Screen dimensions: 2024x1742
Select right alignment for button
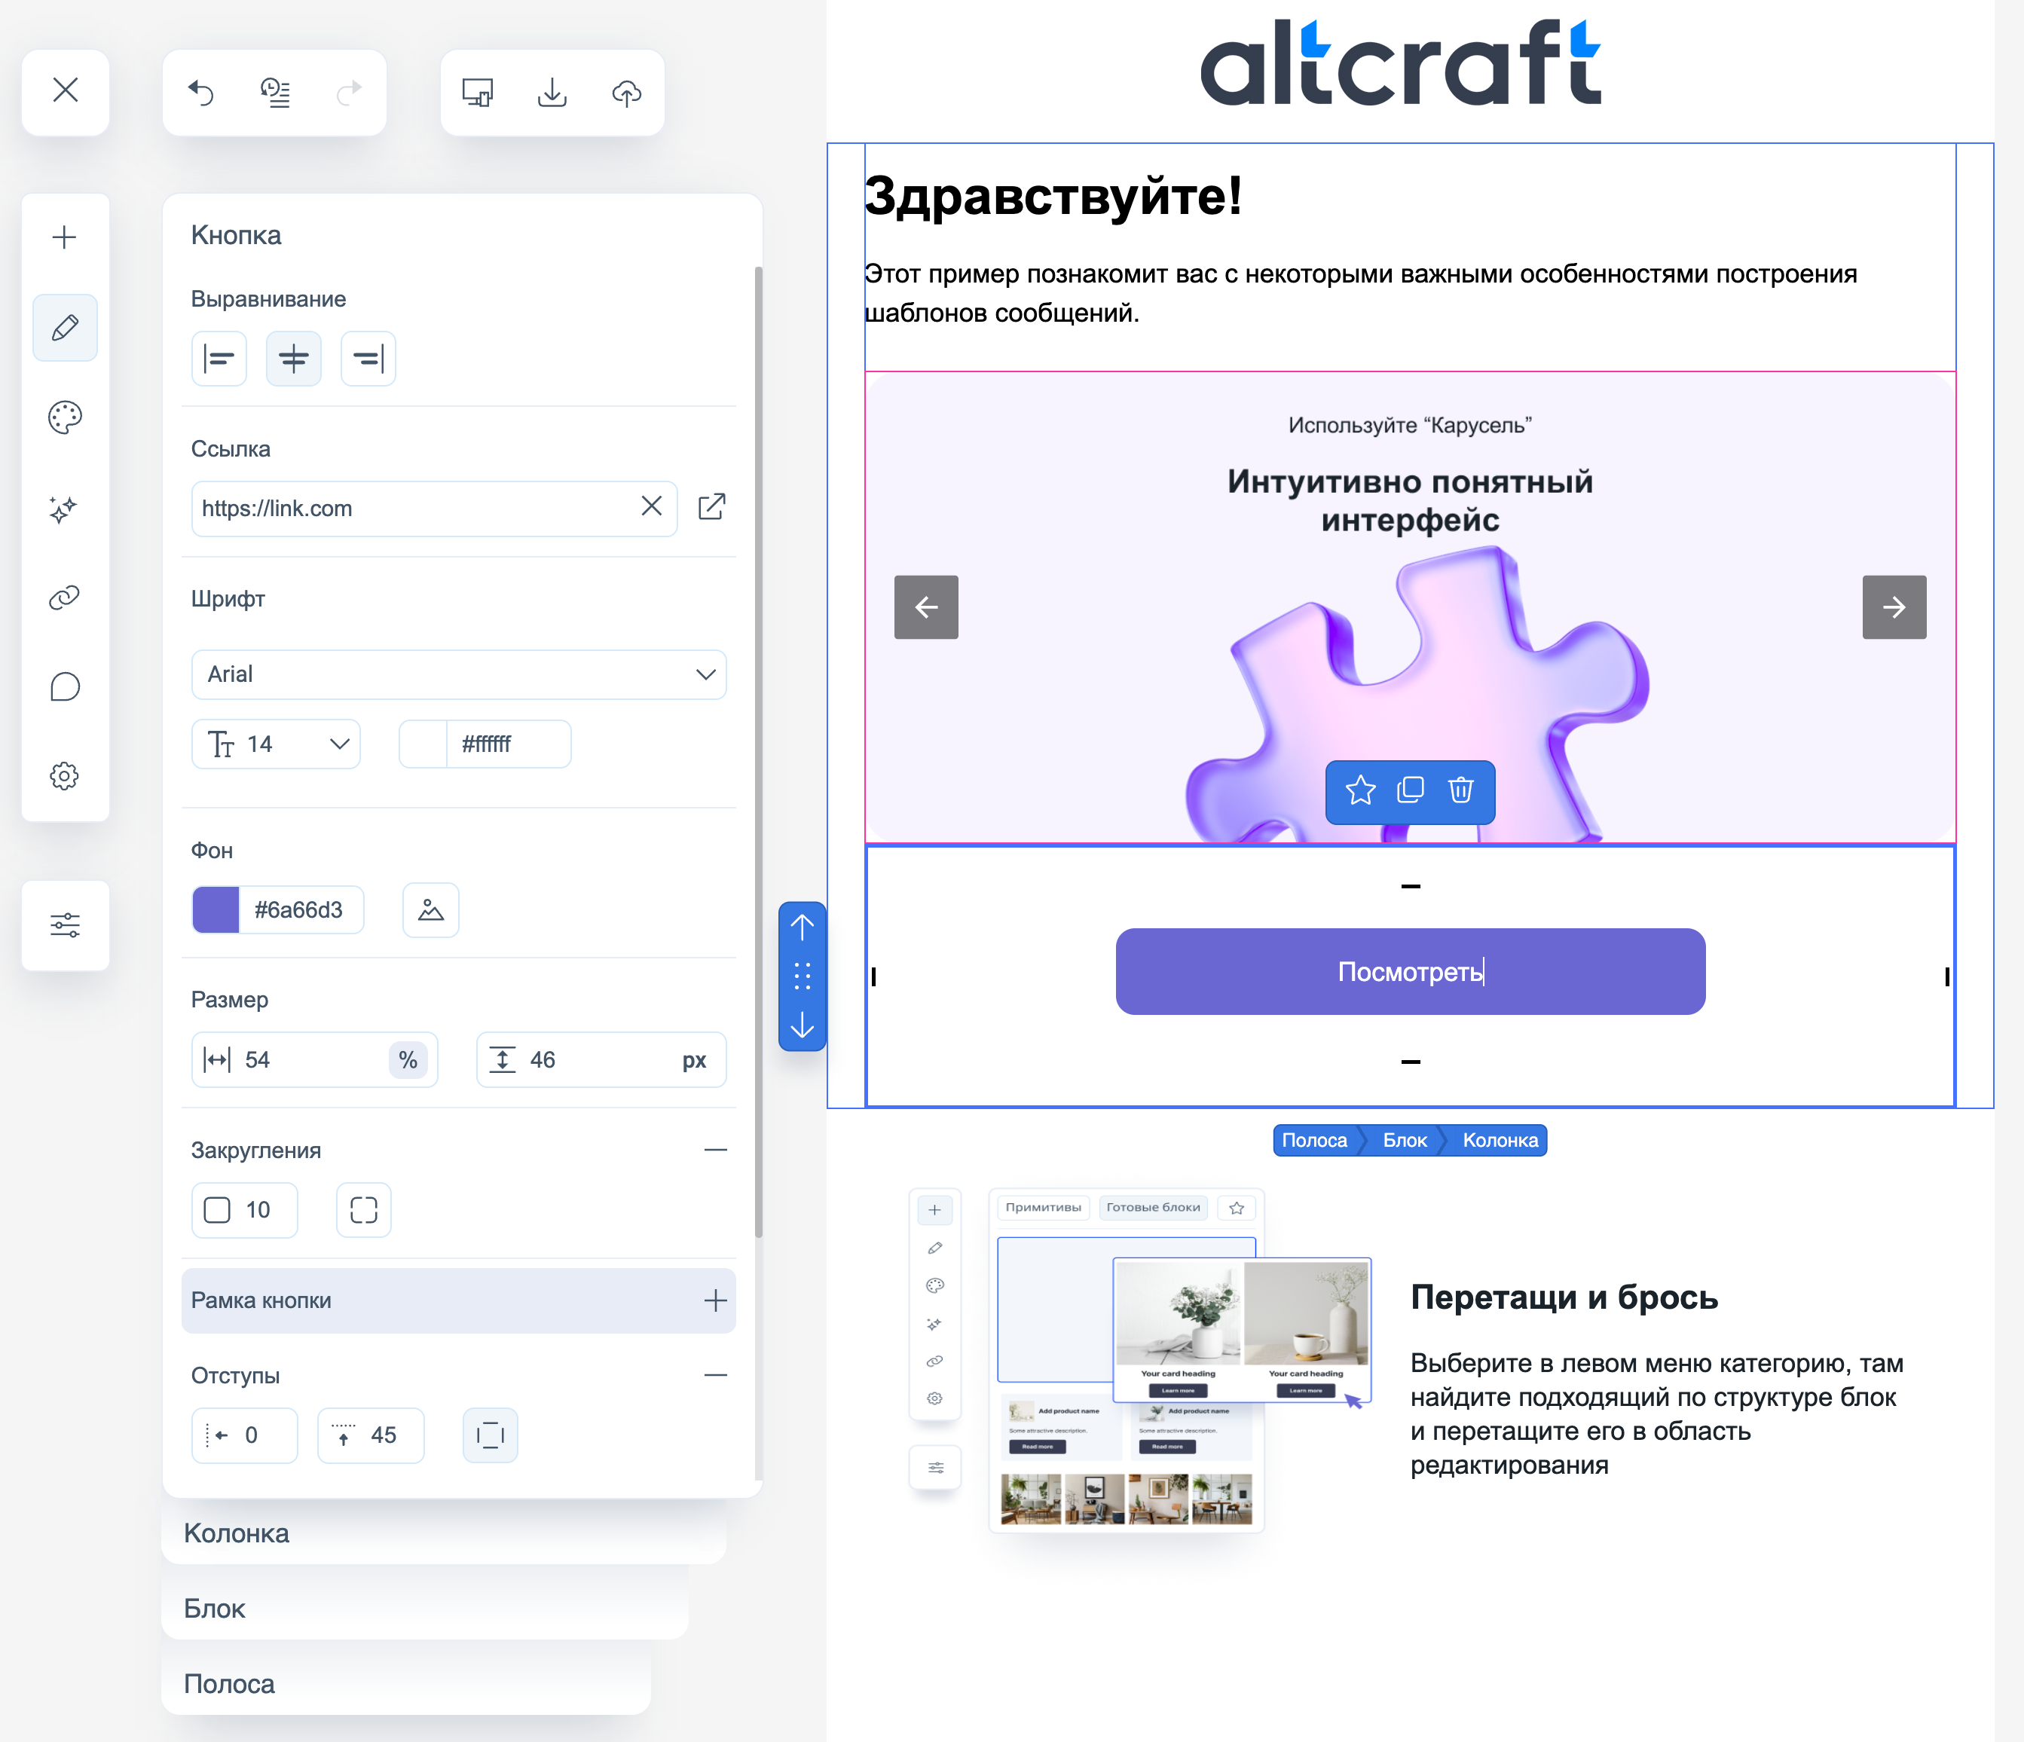368,359
